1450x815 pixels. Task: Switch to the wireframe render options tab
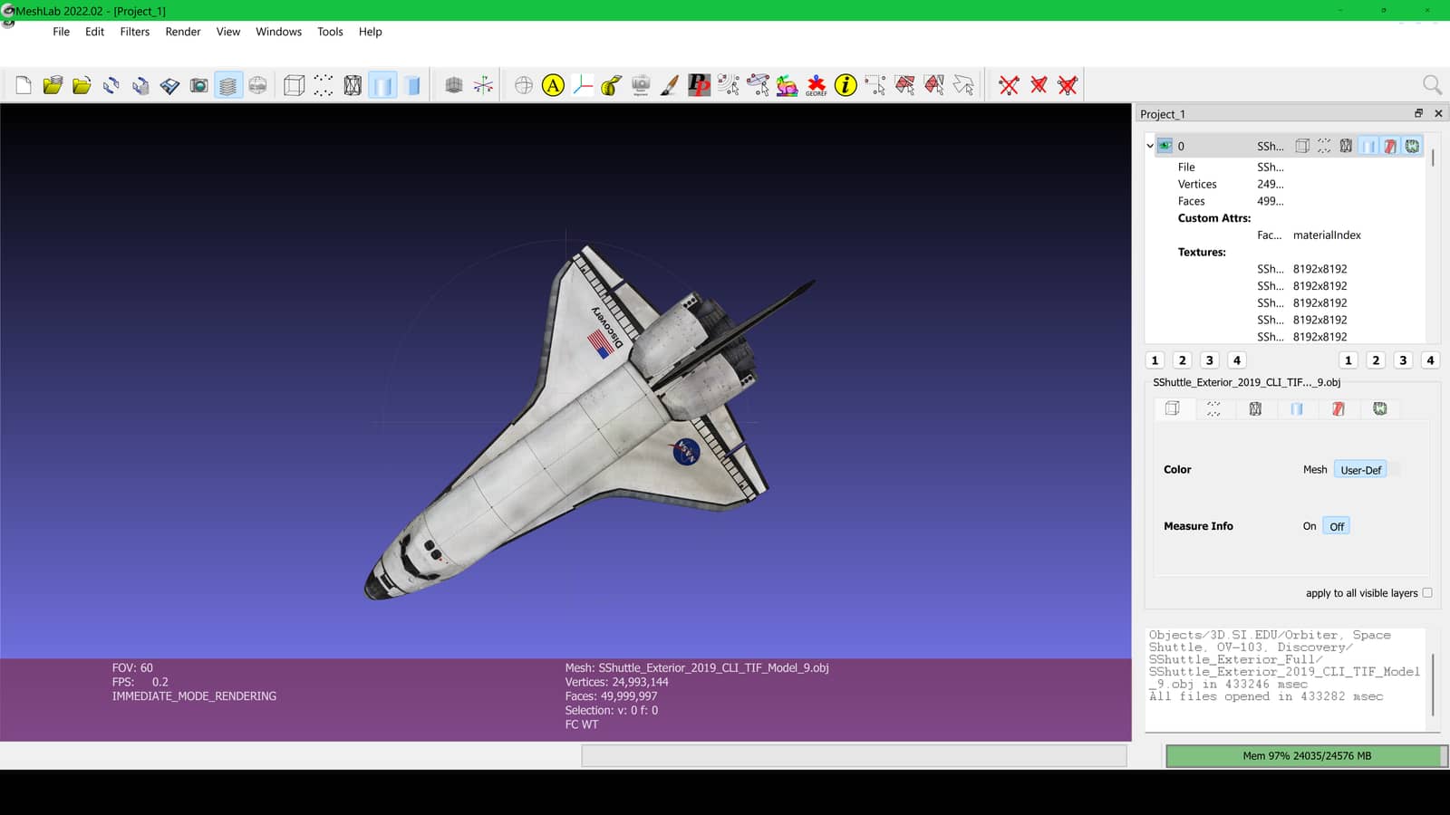(x=1255, y=409)
